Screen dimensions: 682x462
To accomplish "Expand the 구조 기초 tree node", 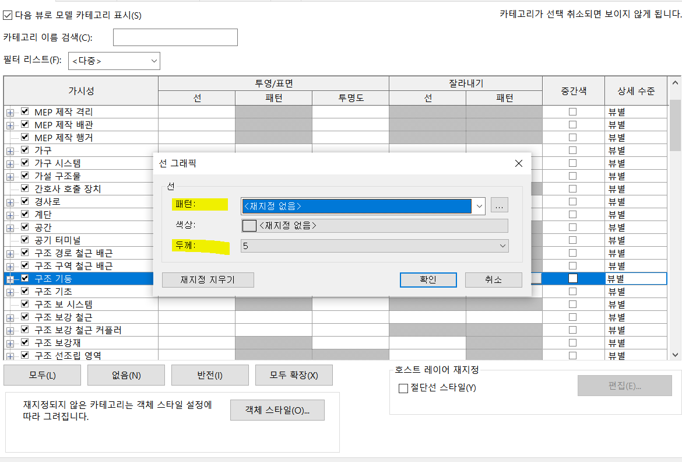I will point(10,292).
